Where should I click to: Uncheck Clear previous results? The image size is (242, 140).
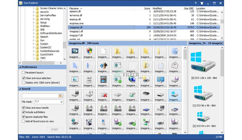23,108
